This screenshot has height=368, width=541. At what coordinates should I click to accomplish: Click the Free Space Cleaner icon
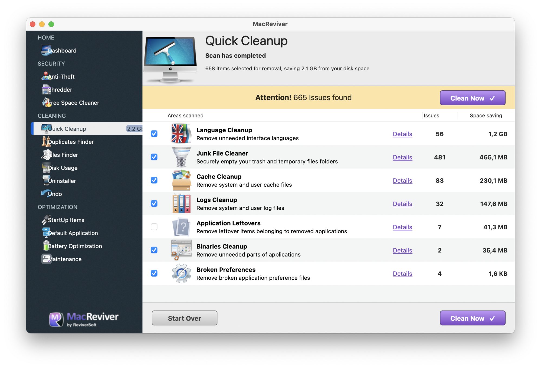click(x=46, y=102)
